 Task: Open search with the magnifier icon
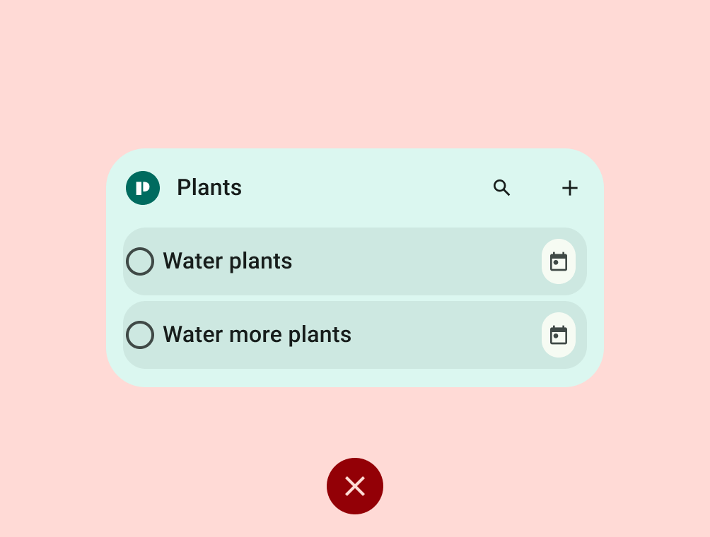pos(501,188)
